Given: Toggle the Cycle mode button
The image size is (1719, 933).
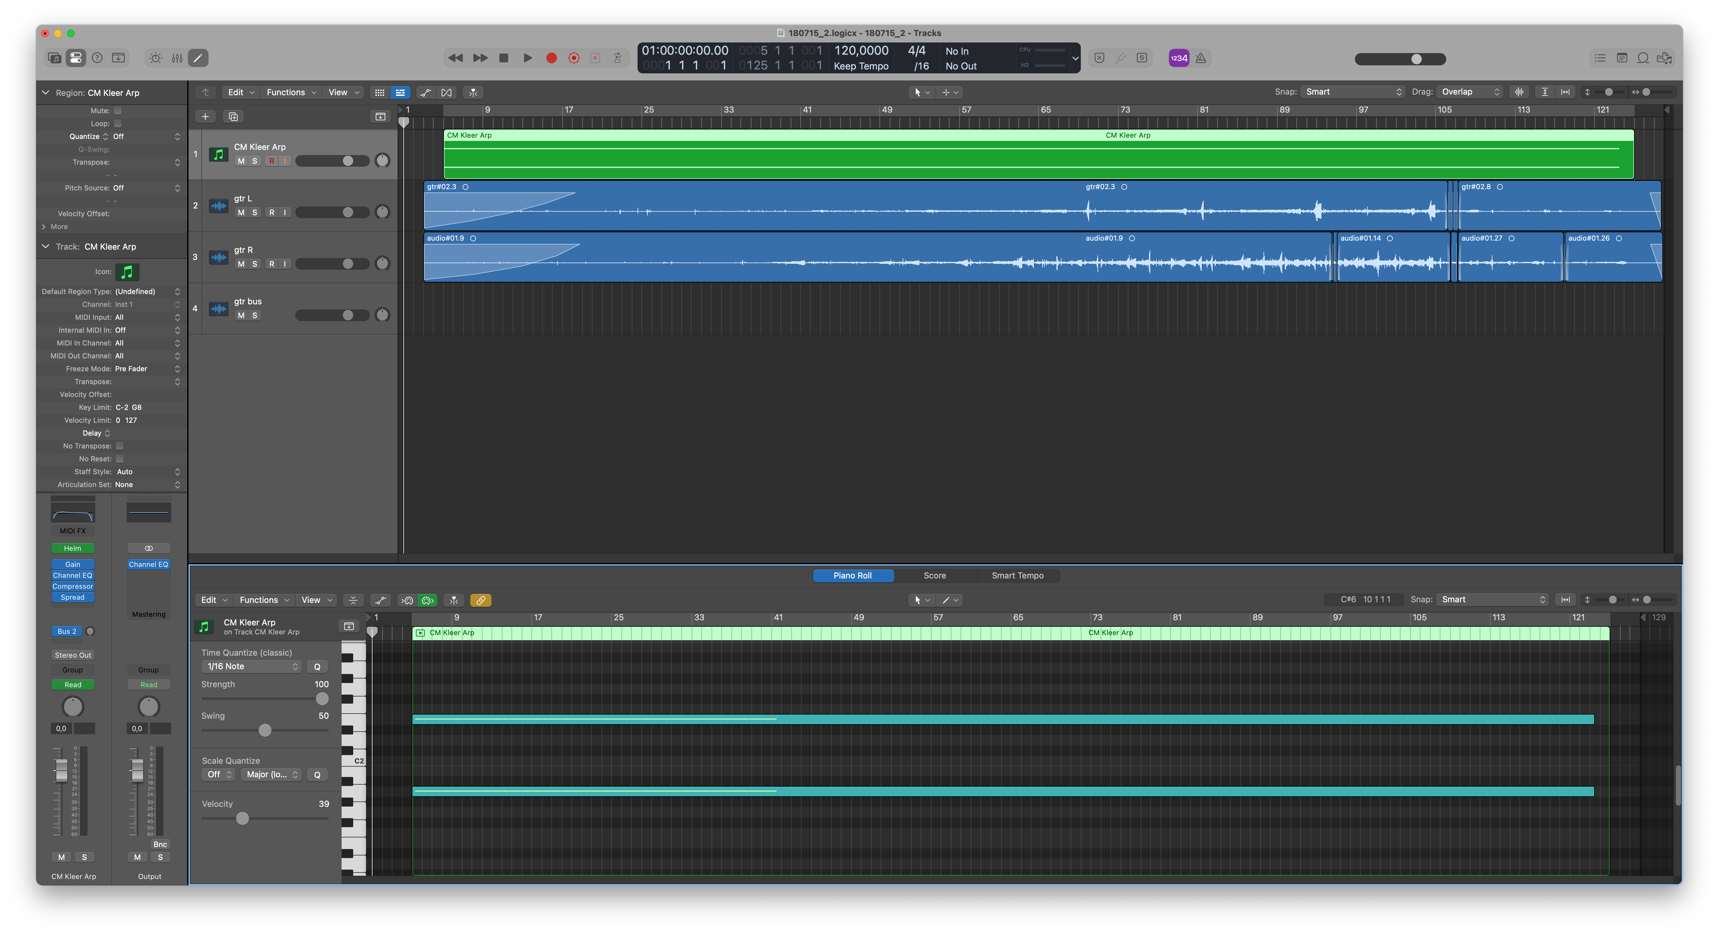Looking at the screenshot, I should pyautogui.click(x=618, y=58).
